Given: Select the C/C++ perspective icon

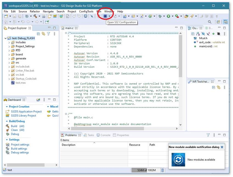Looking at the screenshot, I should [225, 22].
